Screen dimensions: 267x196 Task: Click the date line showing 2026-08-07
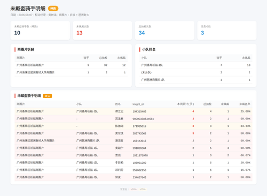point(50,15)
